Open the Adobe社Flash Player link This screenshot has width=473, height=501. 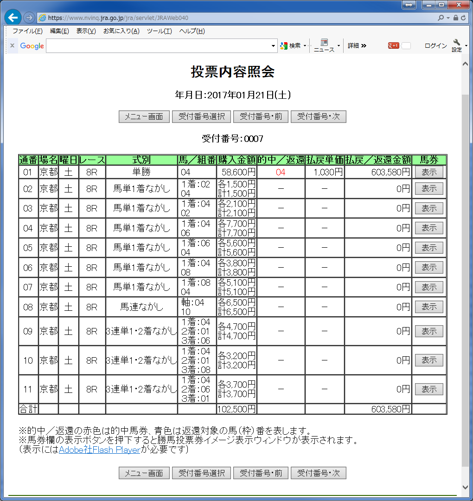point(100,450)
